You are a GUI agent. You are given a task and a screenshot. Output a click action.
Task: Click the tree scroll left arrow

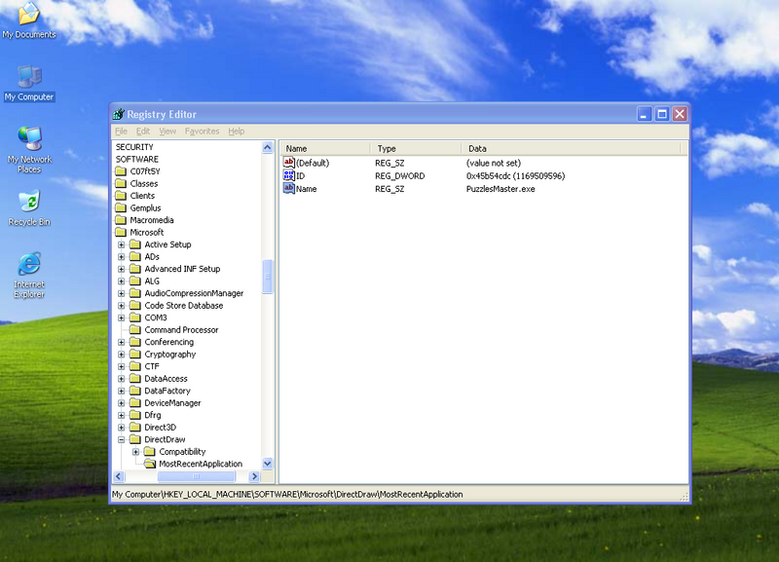[118, 476]
